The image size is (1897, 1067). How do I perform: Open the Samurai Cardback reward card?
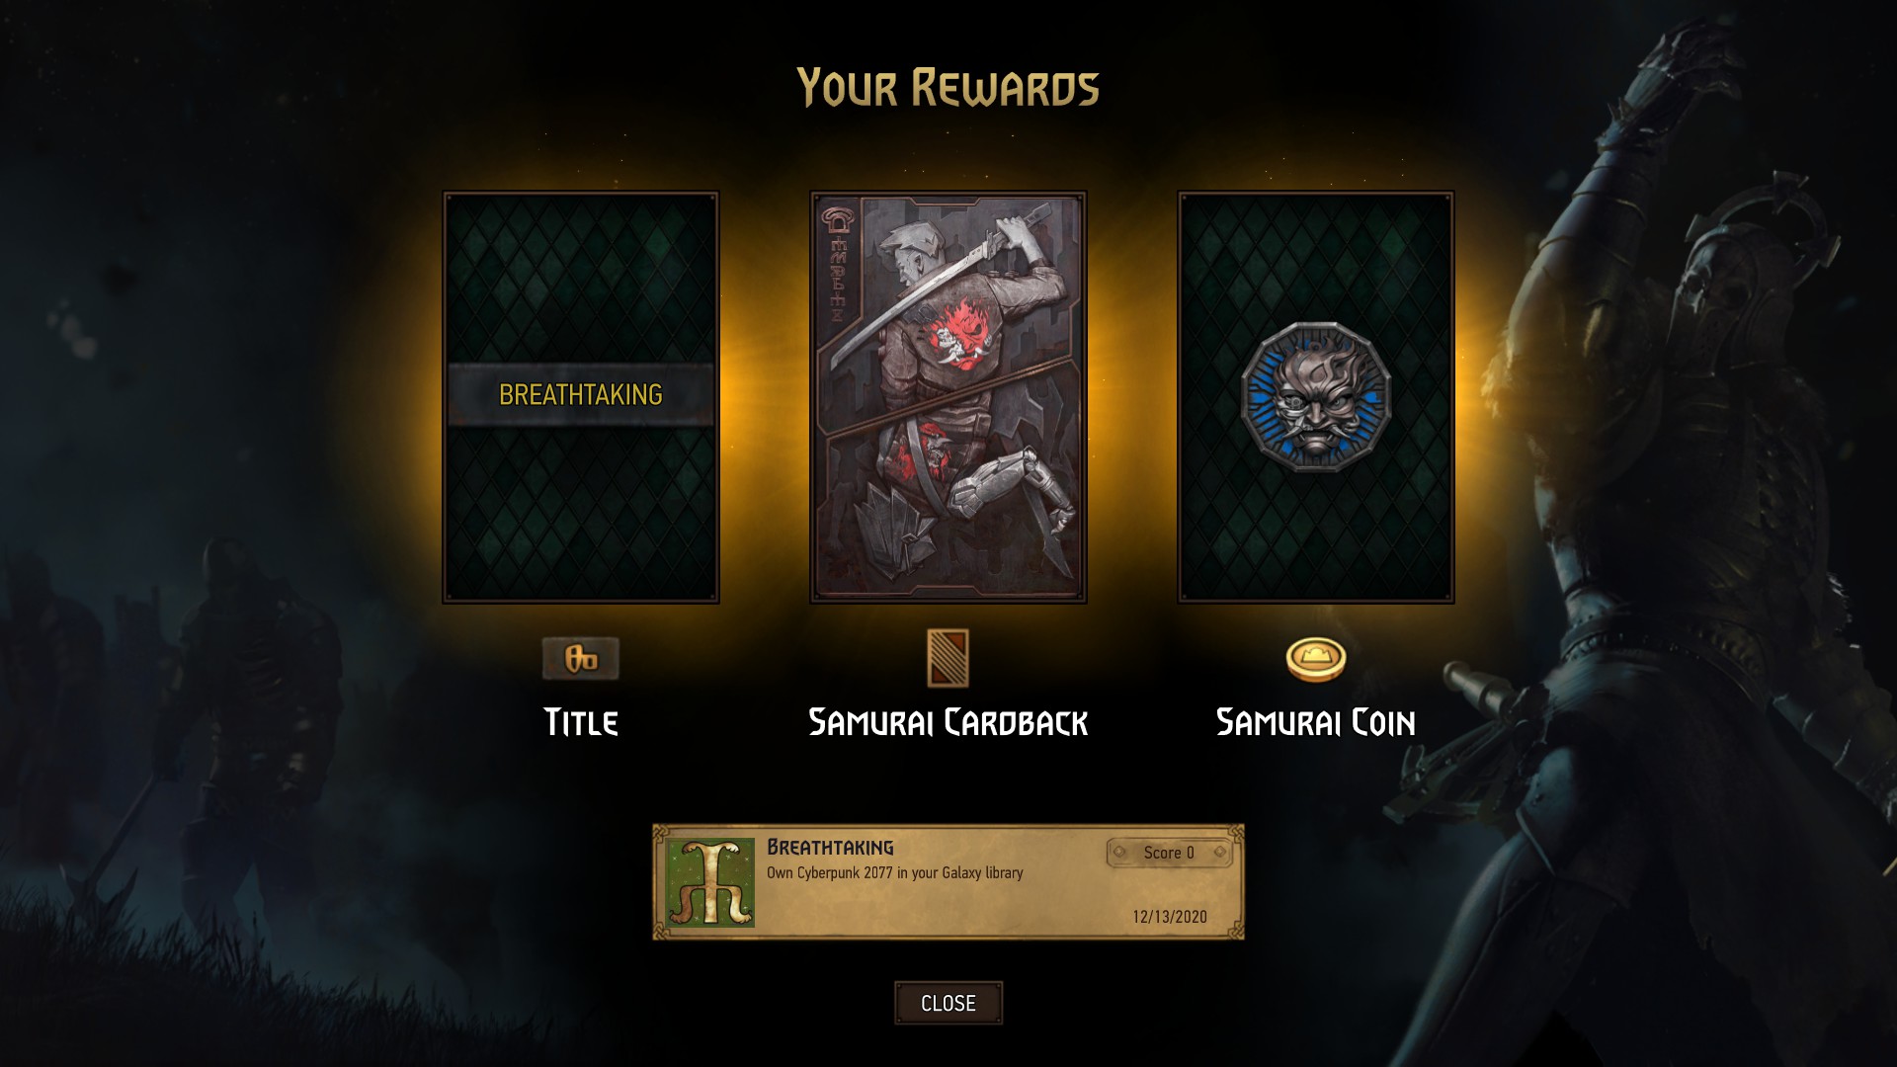coord(948,397)
